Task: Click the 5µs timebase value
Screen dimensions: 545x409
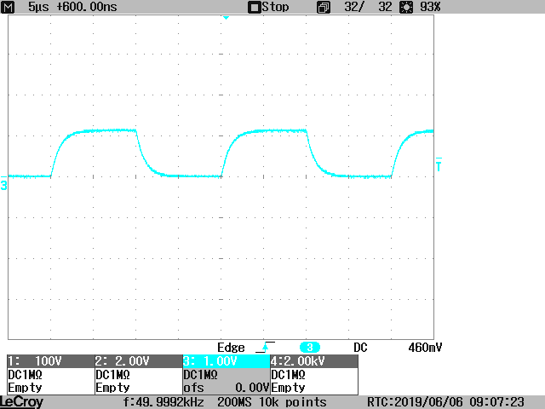Action: tap(37, 7)
